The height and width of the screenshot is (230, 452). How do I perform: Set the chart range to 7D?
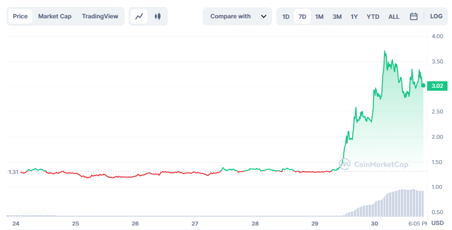(x=302, y=17)
